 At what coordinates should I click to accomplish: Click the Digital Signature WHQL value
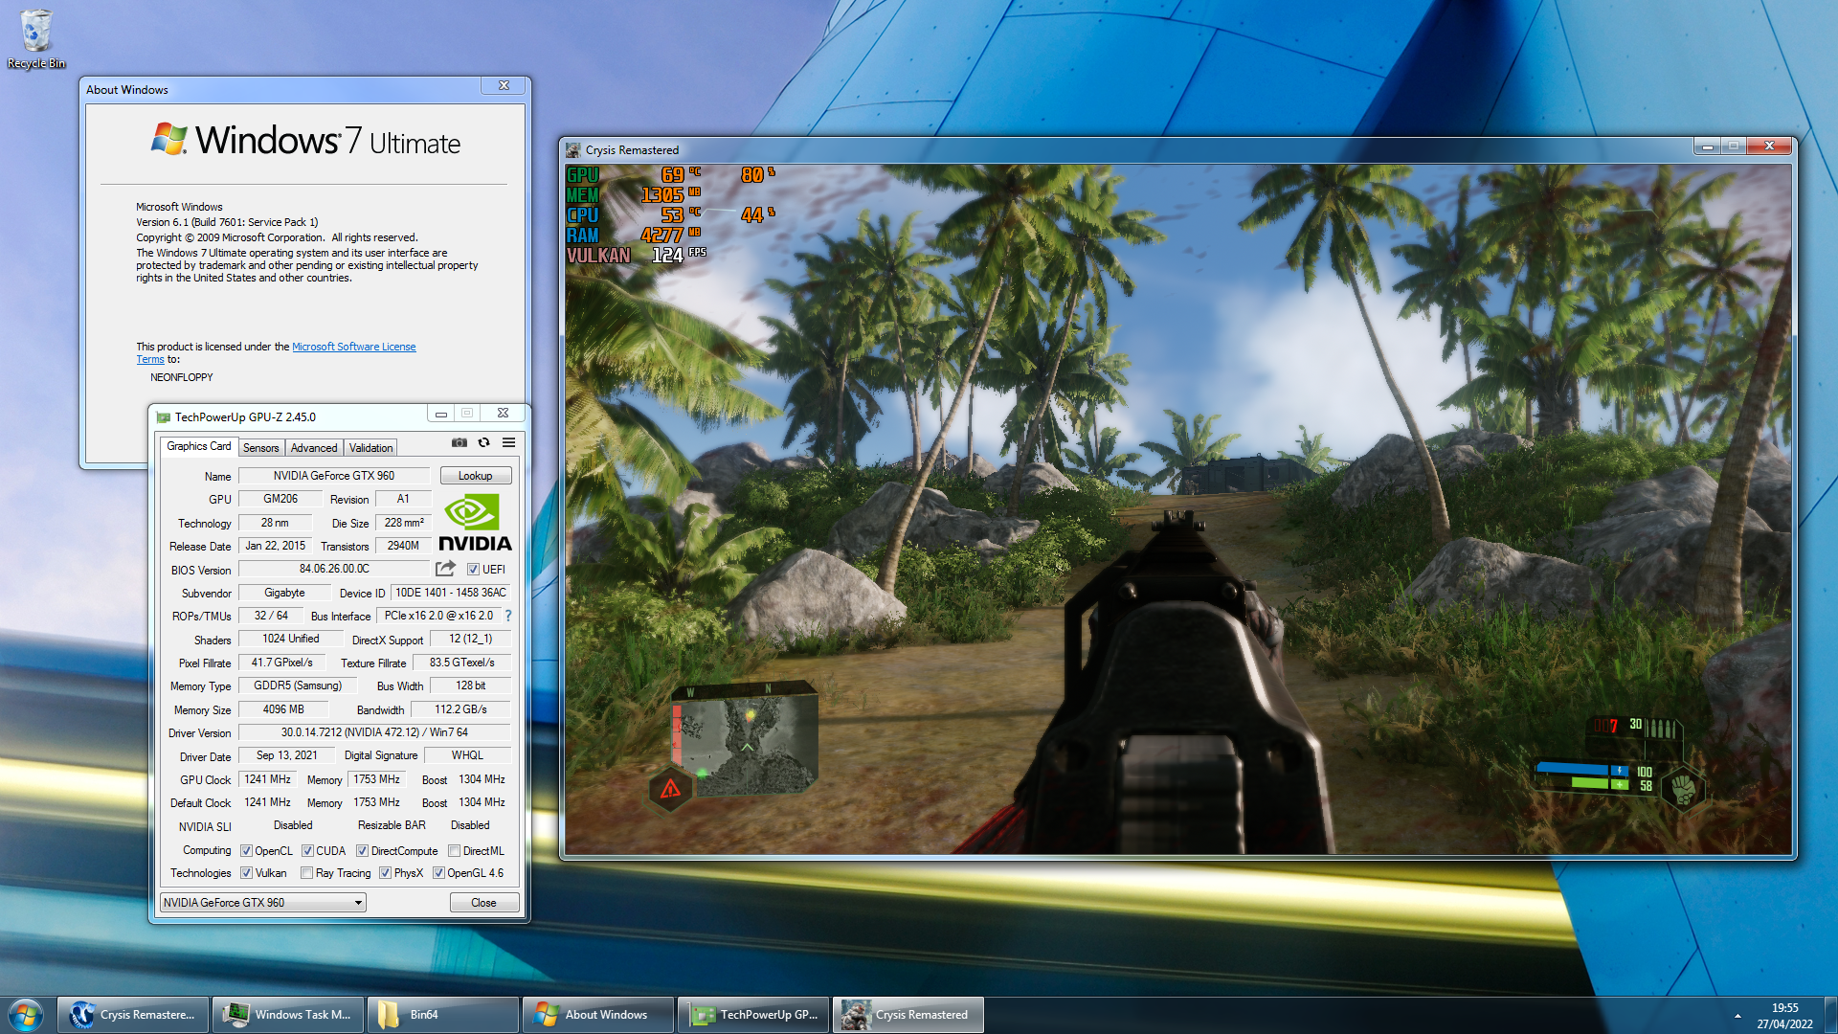[x=468, y=755]
